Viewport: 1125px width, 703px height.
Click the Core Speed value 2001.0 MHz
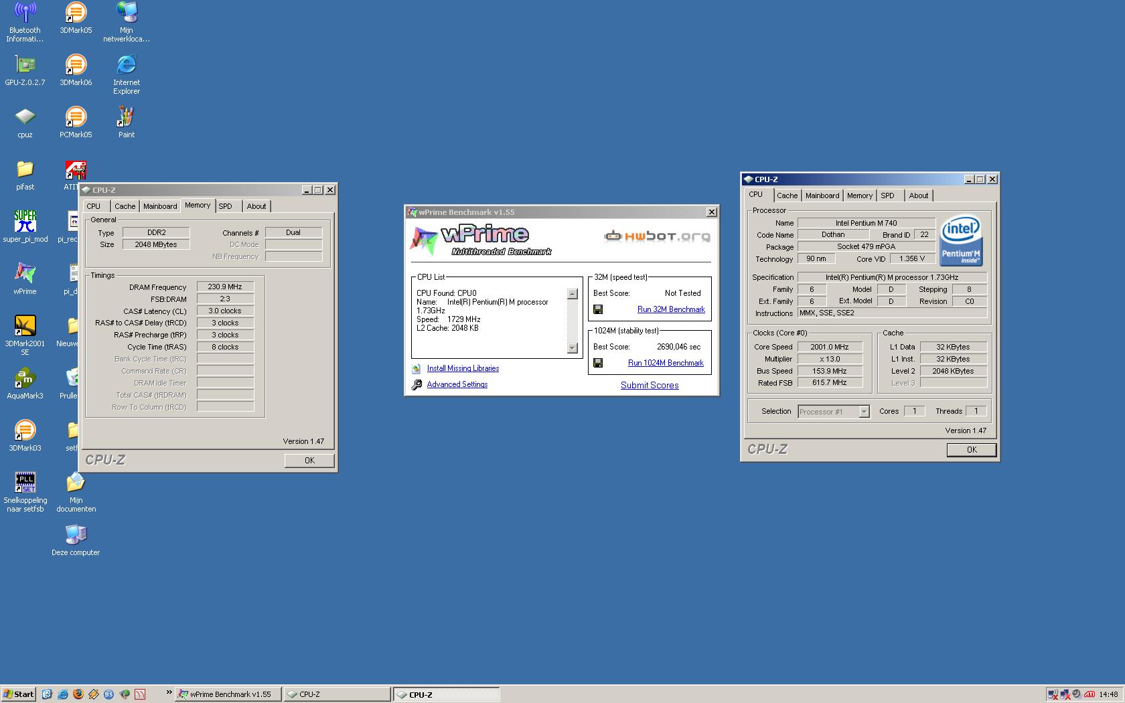830,347
